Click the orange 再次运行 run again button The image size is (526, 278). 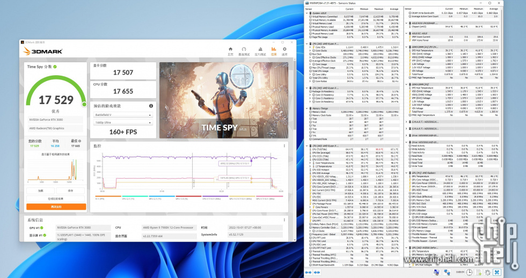pyautogui.click(x=56, y=207)
